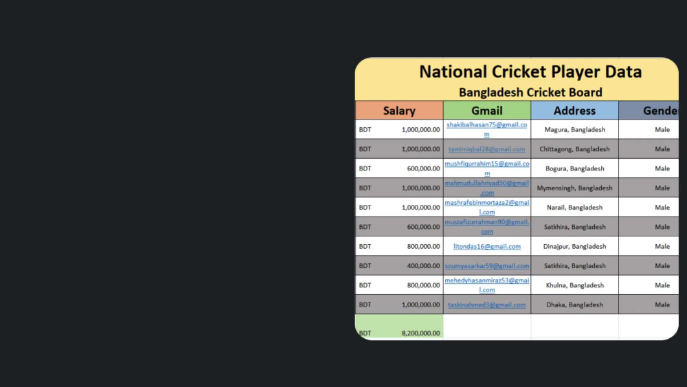Click the National Cricket Player Data title
This screenshot has width=687, height=387.
(530, 72)
